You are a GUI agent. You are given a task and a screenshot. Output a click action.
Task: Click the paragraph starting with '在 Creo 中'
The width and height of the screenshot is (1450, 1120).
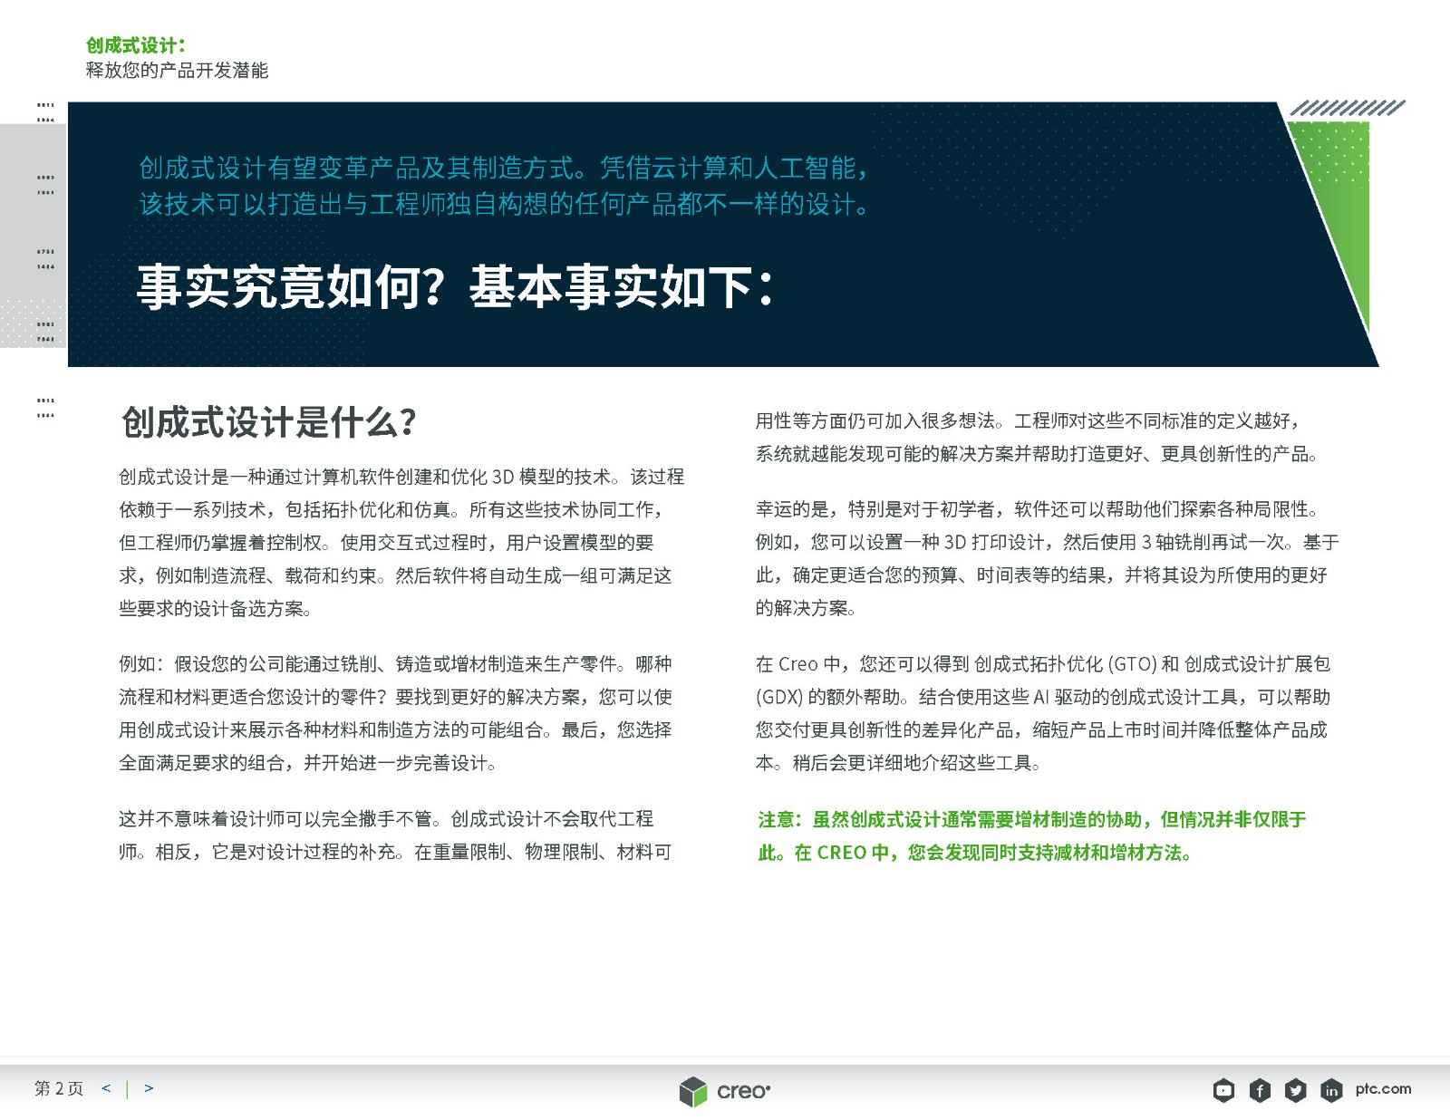click(x=1042, y=713)
